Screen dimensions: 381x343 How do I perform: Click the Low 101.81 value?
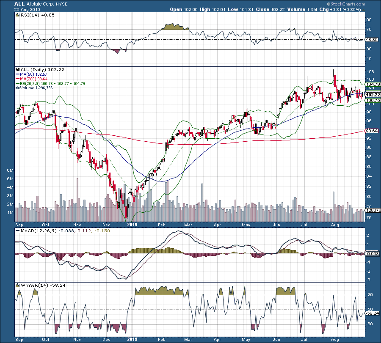240,9
